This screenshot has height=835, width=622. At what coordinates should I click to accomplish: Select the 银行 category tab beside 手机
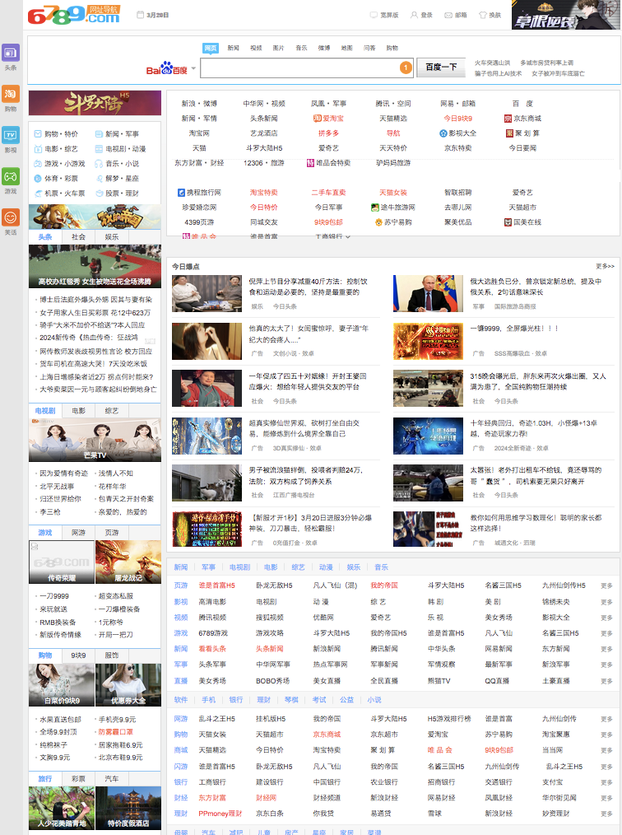tap(236, 700)
